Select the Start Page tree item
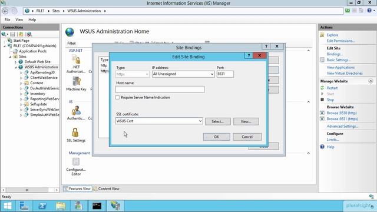The height and width of the screenshot is (212, 377). pyautogui.click(x=21, y=41)
